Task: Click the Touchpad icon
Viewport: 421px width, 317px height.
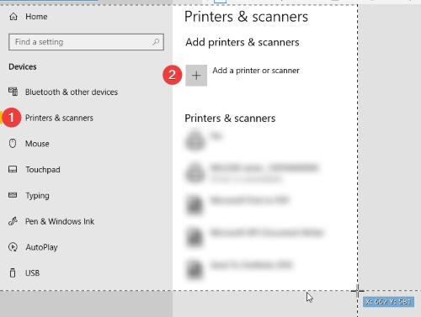Action: pyautogui.click(x=13, y=169)
